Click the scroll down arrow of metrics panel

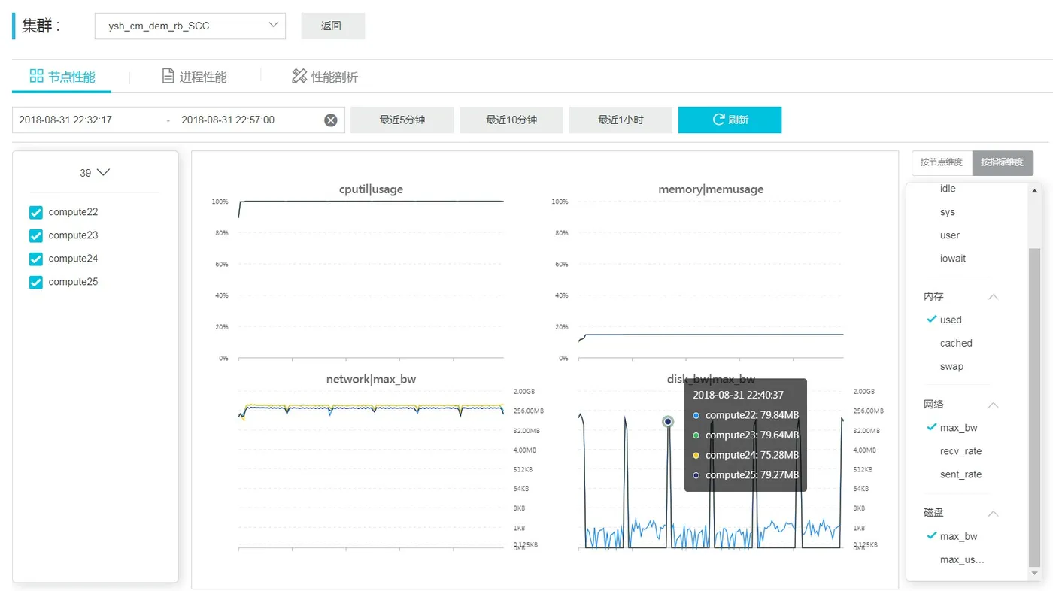coord(1035,574)
